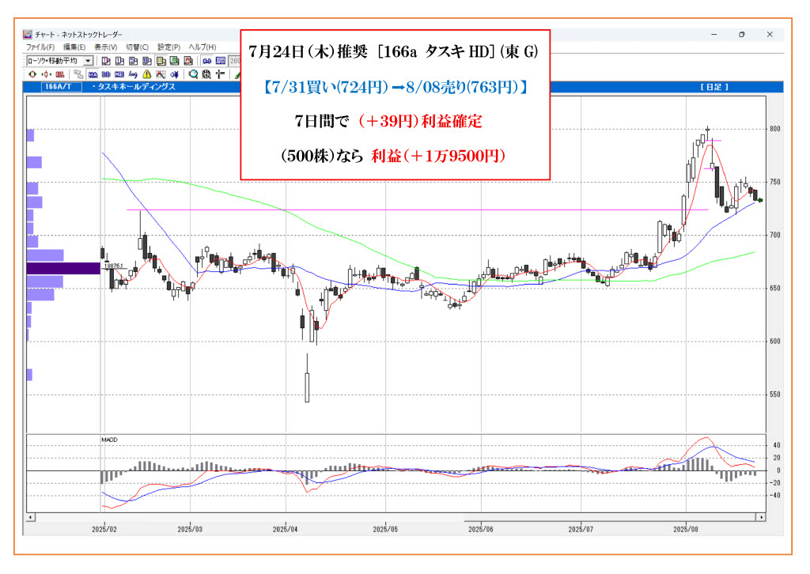Click the crosshair cursor tool icon
Screen dimensions: 810x574
(x=220, y=74)
